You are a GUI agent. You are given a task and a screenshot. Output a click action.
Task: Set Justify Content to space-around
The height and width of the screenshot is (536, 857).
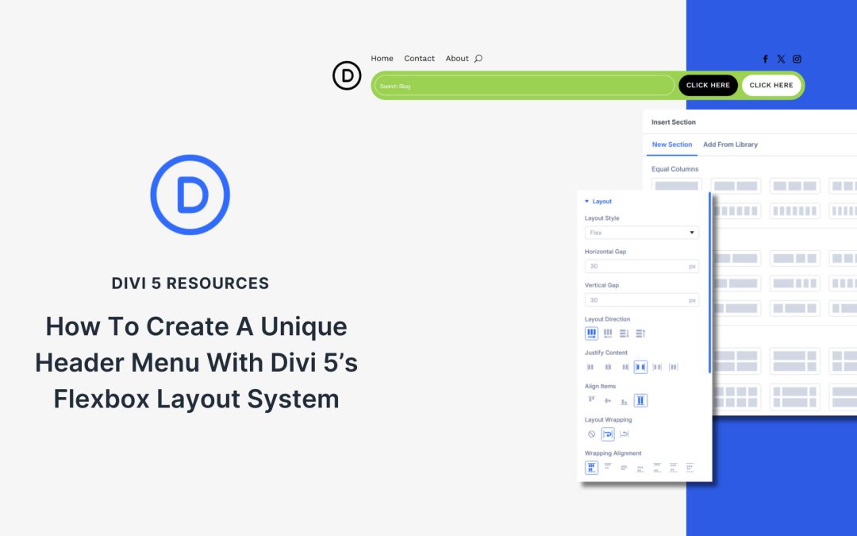[x=657, y=367]
